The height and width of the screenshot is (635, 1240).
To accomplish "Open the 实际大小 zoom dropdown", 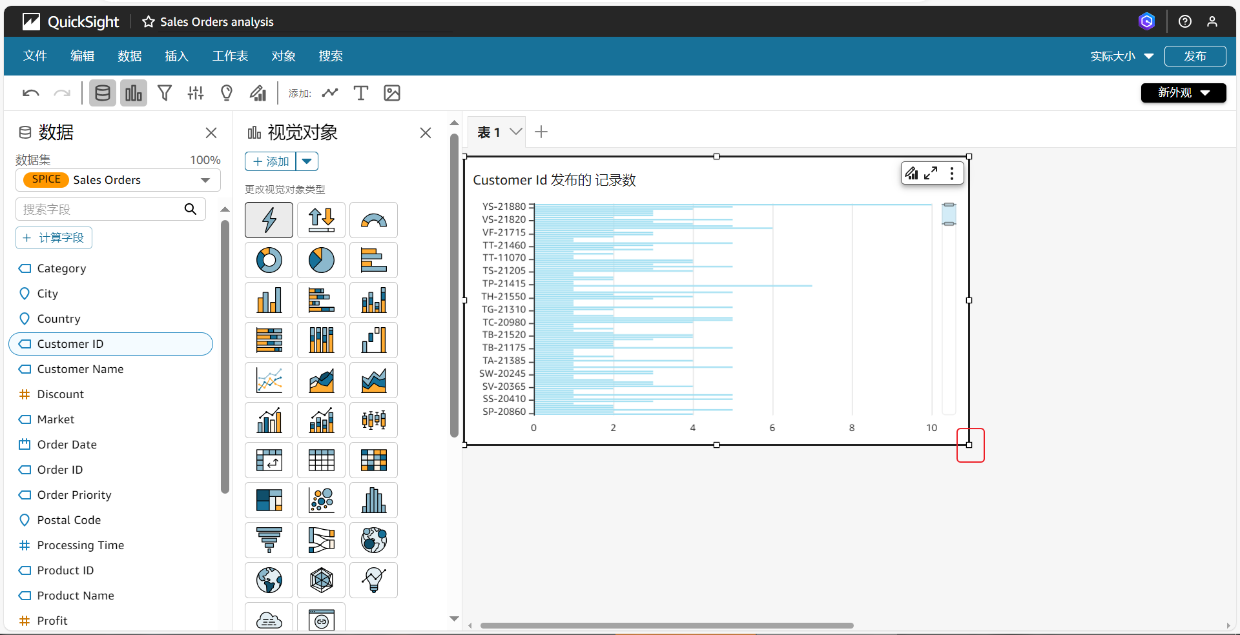I will (1121, 56).
